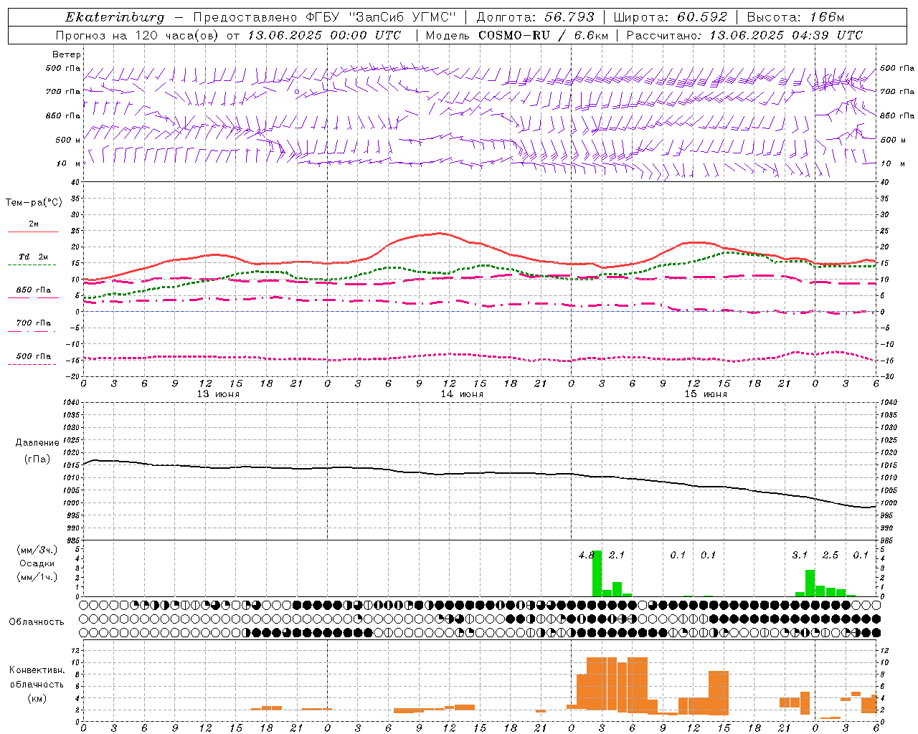
Task: Click the tallest green precipitation bar under 4.8
Action: pos(597,573)
